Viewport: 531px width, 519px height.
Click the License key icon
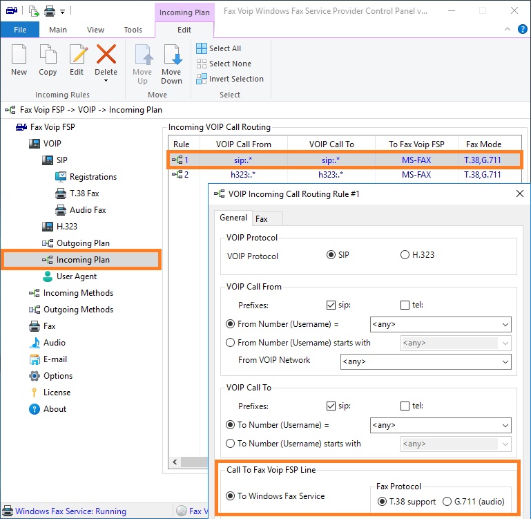[x=35, y=393]
